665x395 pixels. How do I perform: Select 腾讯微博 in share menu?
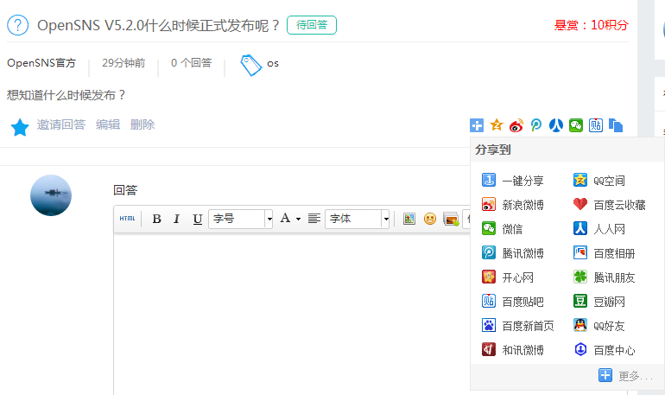(513, 253)
